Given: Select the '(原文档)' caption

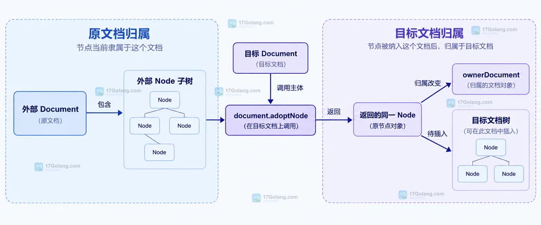Looking at the screenshot, I should (50, 121).
